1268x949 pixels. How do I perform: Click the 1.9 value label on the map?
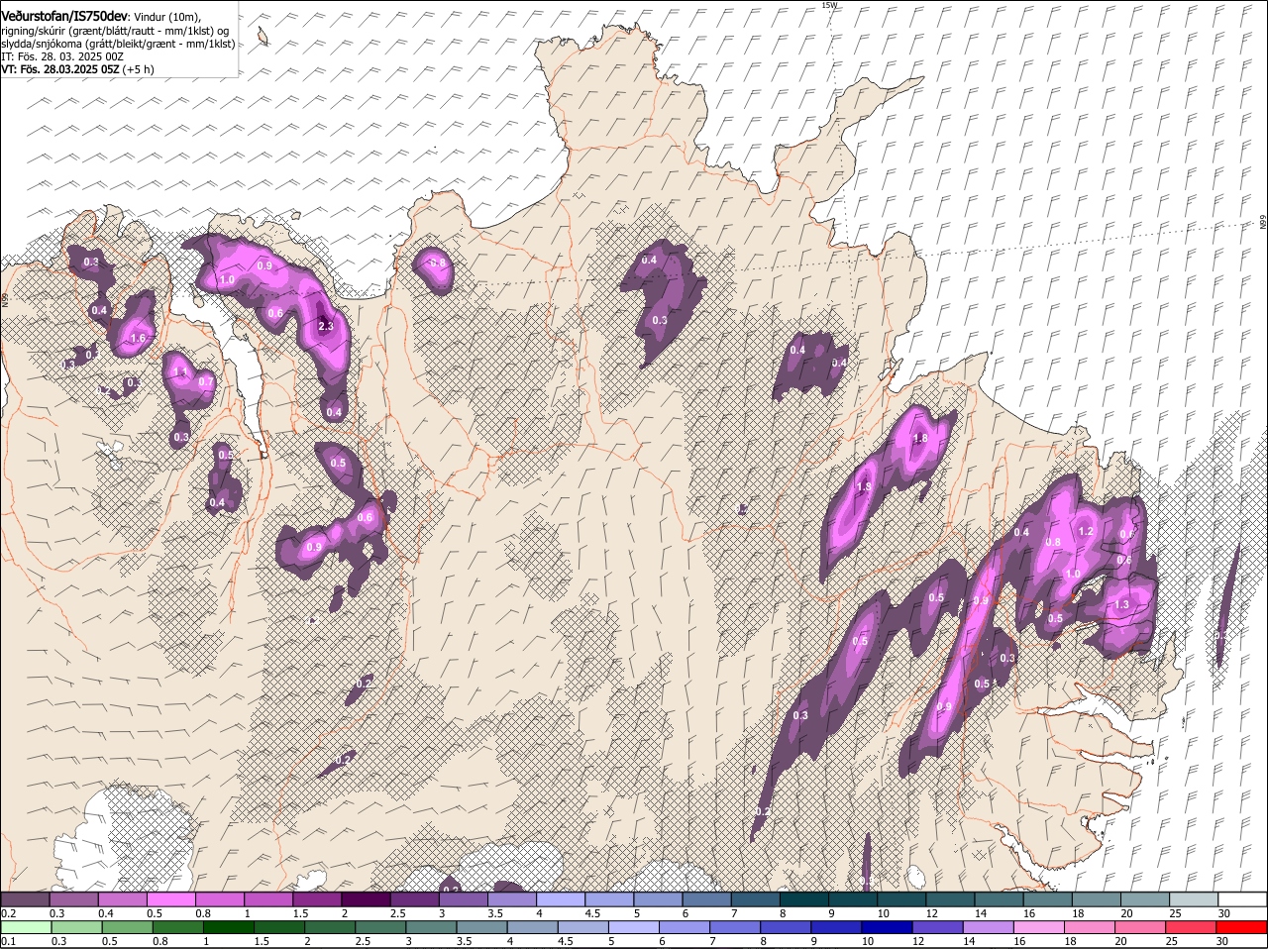864,486
